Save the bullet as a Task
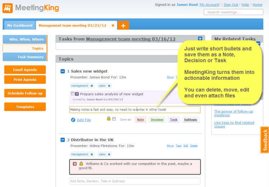 click(174, 119)
